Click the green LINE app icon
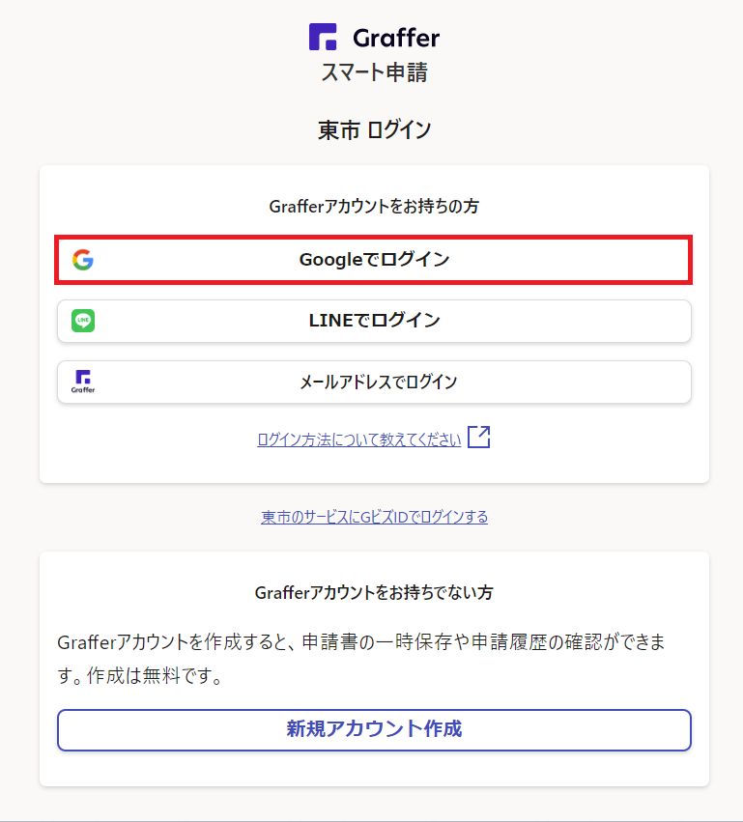Image resolution: width=743 pixels, height=822 pixels. click(x=83, y=321)
